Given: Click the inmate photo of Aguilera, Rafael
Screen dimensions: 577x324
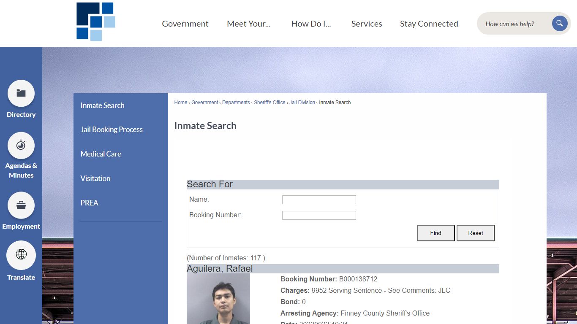Looking at the screenshot, I should point(218,299).
